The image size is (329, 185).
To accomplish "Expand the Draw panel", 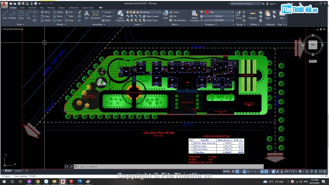I will click(20, 25).
